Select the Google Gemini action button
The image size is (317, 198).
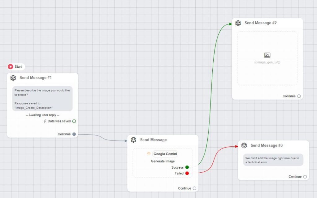coord(165,154)
